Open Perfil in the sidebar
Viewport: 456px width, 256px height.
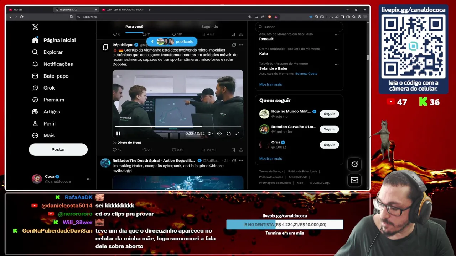44,124
